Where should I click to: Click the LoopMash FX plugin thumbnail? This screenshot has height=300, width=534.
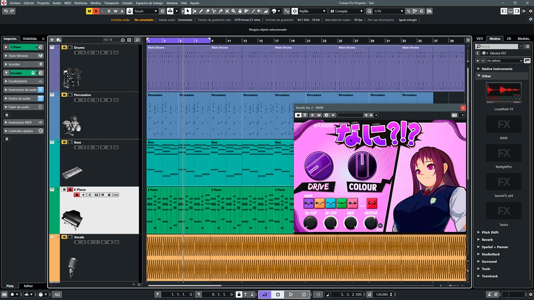(504, 93)
